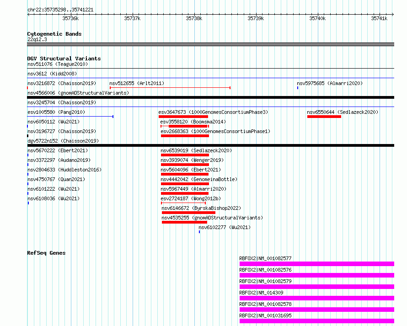Click the magenta bar of RBFOX2|NM_001082576

(316, 275)
